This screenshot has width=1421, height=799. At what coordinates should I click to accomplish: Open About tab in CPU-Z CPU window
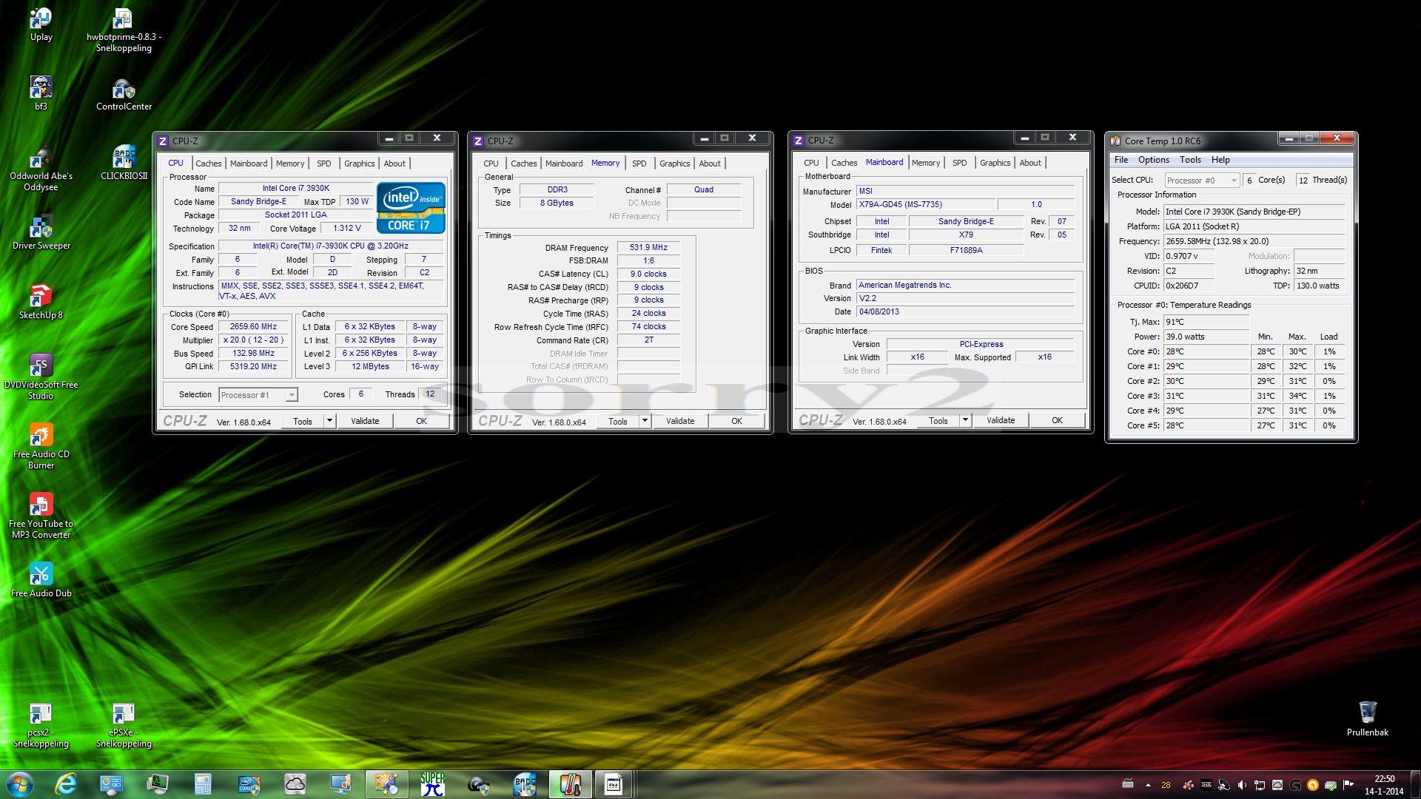394,163
